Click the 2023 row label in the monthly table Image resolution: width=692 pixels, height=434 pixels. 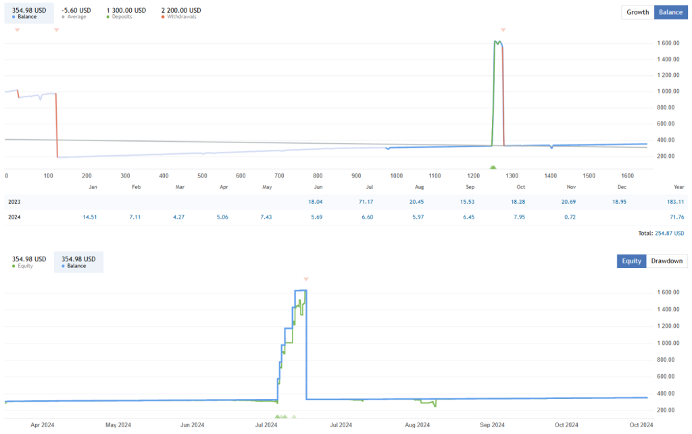coord(14,202)
